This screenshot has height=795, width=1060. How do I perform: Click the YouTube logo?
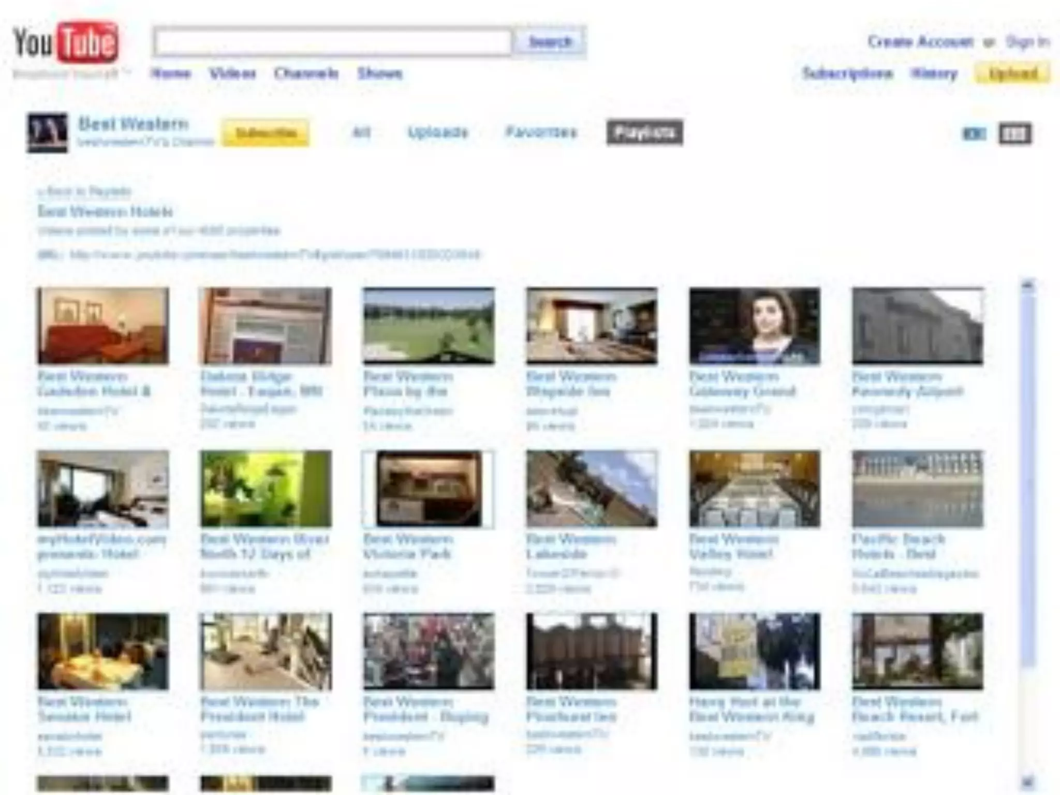(66, 42)
